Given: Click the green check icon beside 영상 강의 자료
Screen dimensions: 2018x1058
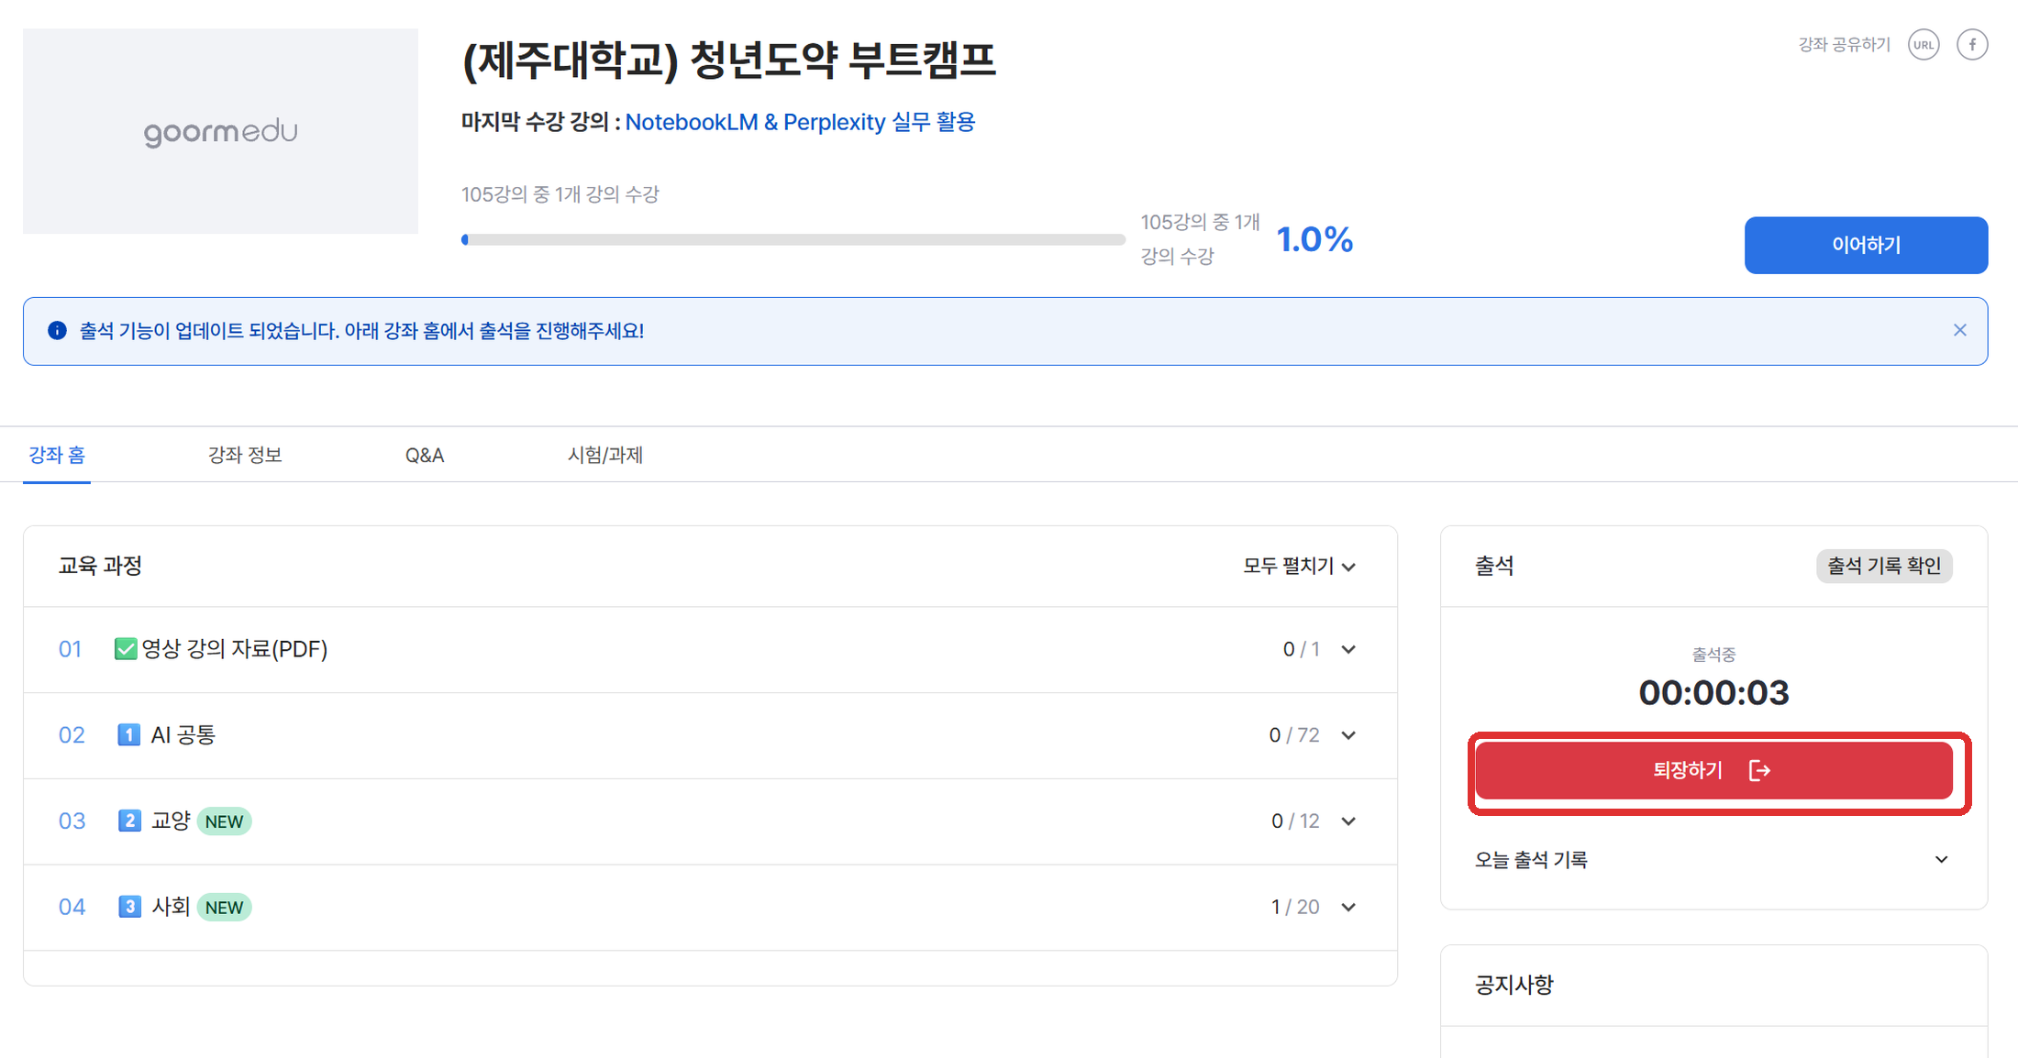Looking at the screenshot, I should pos(126,649).
